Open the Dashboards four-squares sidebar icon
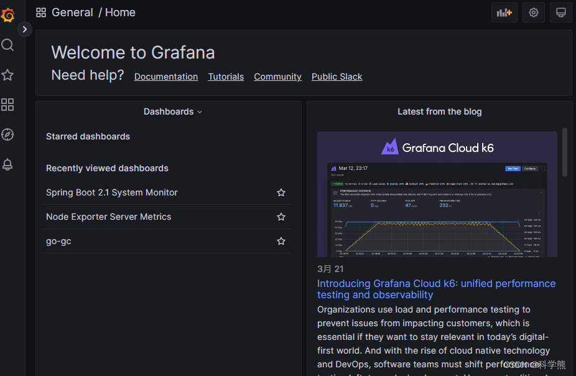 [7, 105]
